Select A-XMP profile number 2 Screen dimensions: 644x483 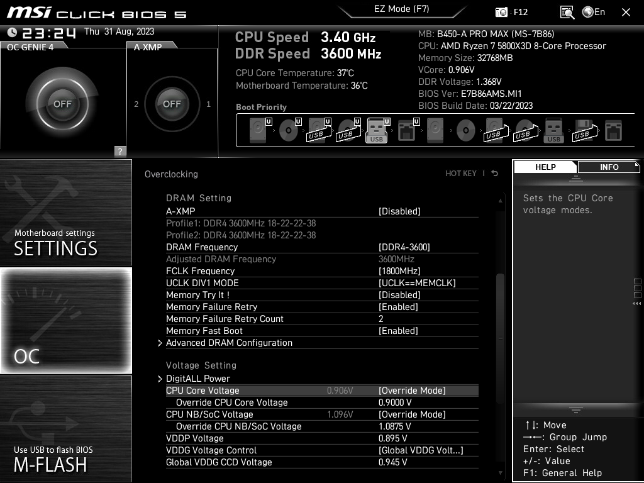[x=136, y=104]
